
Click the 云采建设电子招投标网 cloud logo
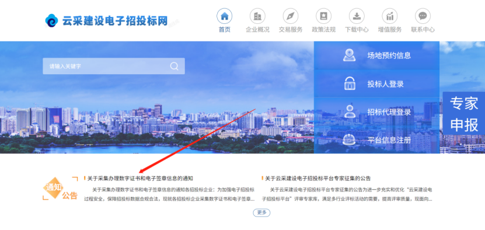click(x=52, y=21)
